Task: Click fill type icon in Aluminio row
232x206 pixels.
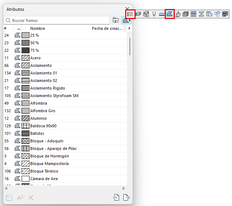Action: pyautogui.click(x=18, y=118)
